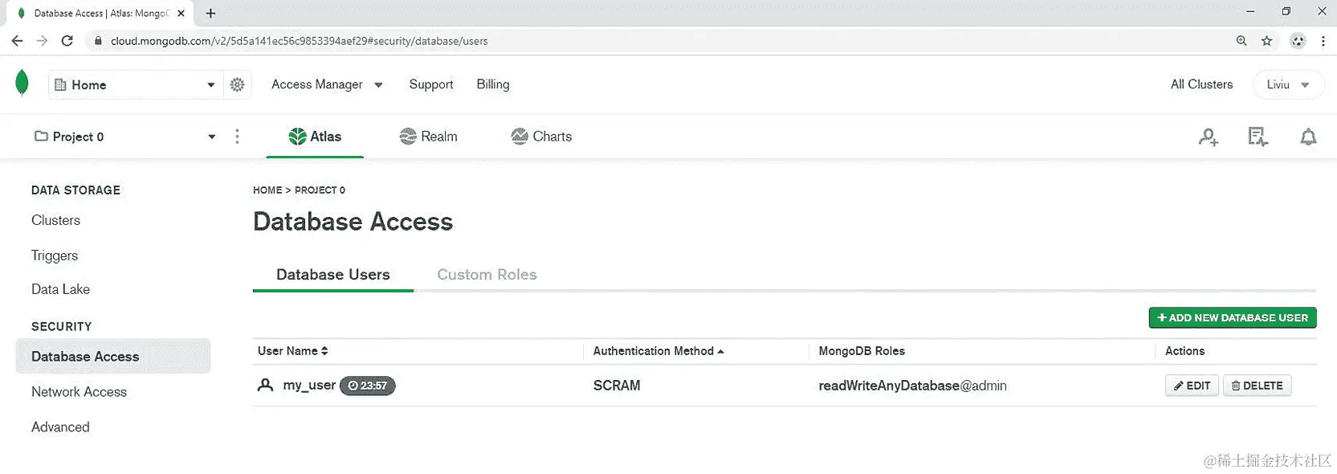
Task: Expand the Project 0 dropdown
Action: point(125,137)
